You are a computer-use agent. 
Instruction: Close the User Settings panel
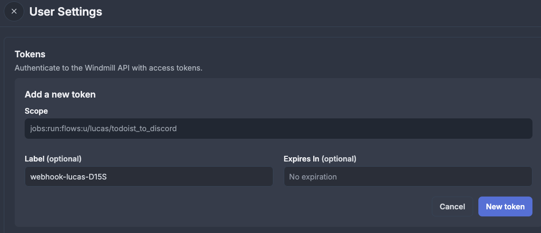click(14, 11)
